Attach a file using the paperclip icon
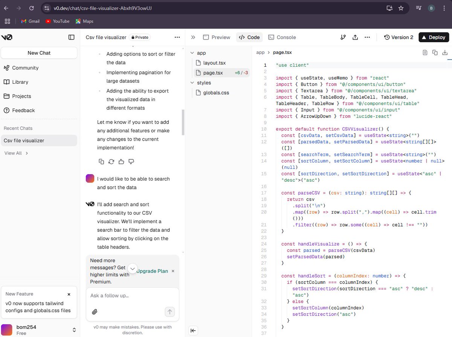Image resolution: width=452 pixels, height=337 pixels. pyautogui.click(x=95, y=312)
